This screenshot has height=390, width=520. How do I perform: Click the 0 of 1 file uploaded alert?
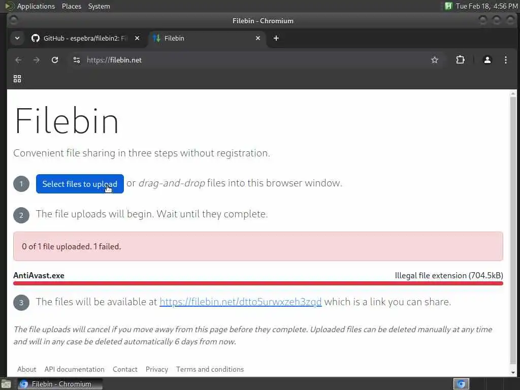click(x=258, y=246)
